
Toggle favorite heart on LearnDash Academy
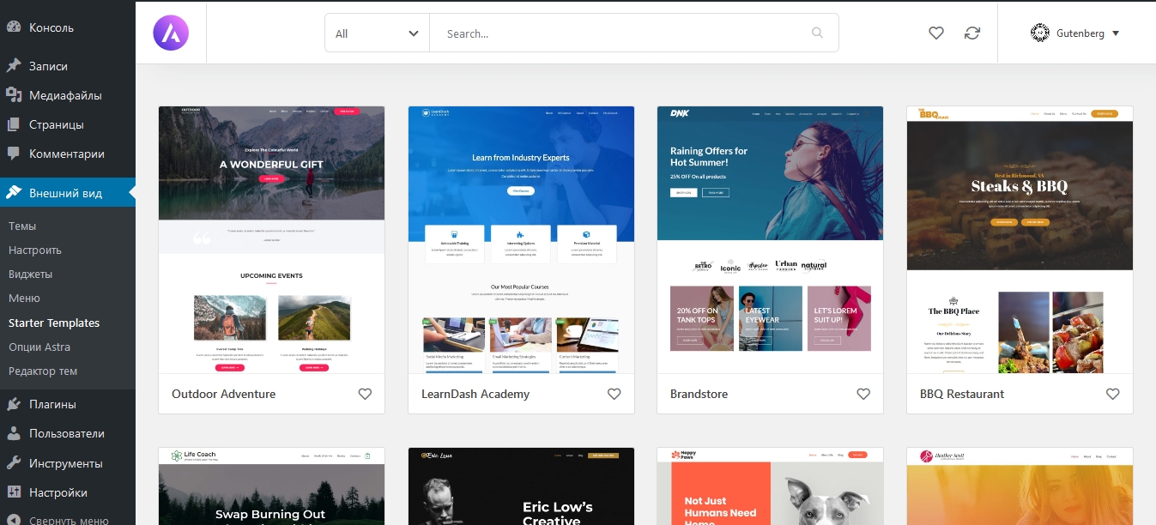click(614, 394)
